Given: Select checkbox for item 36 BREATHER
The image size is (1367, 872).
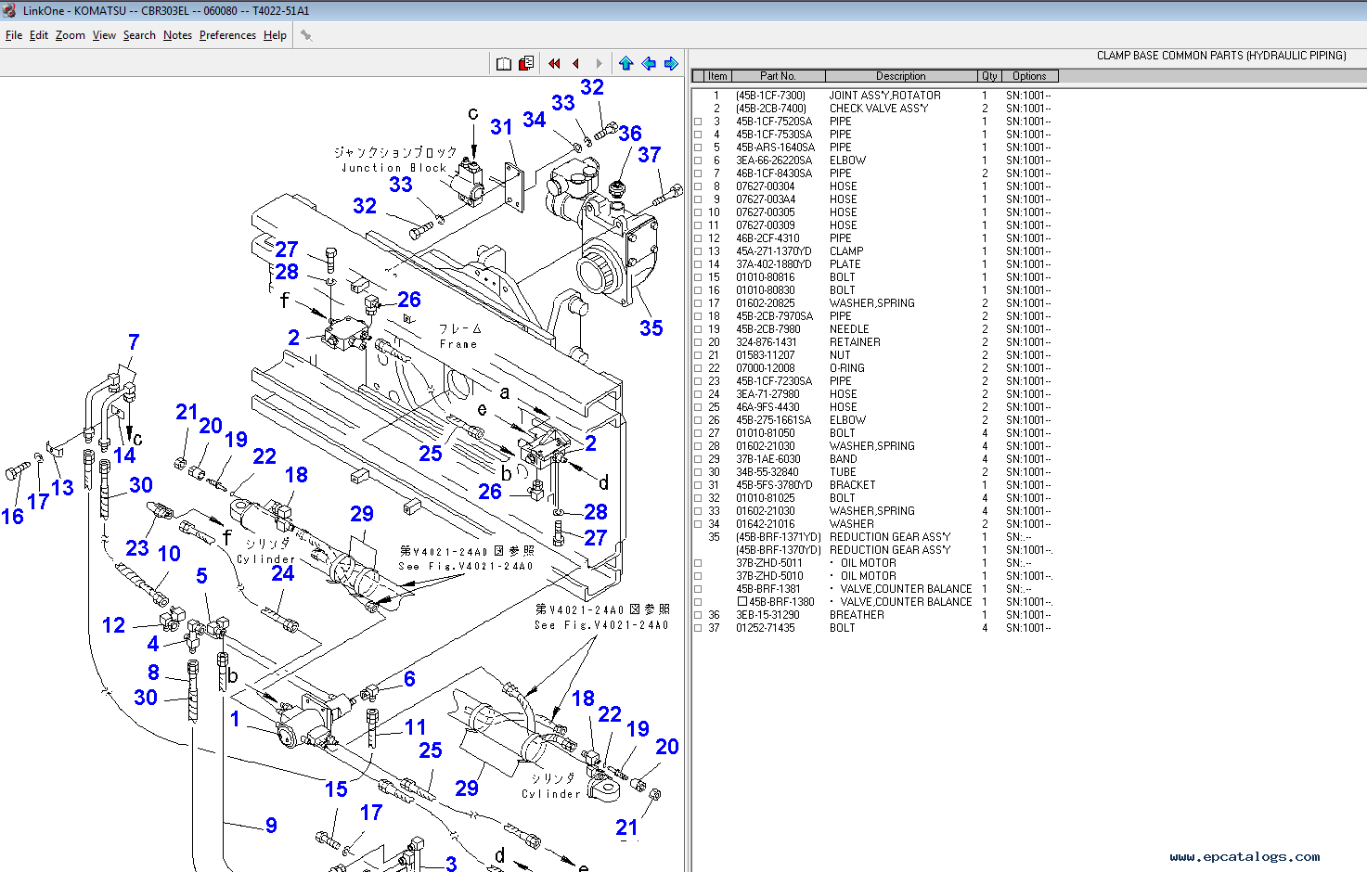Looking at the screenshot, I should pyautogui.click(x=698, y=615).
